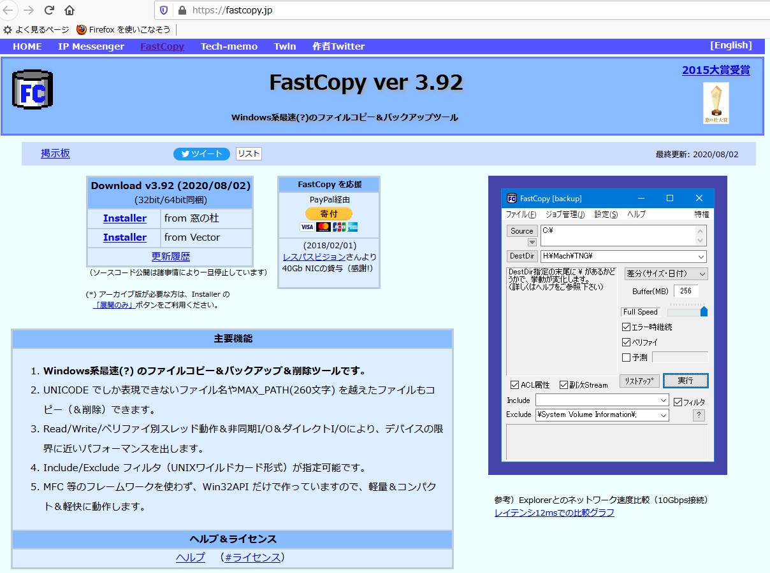This screenshot has height=573, width=770.
Task: Click the FC icon in the FastCopy title bar
Action: (511, 198)
